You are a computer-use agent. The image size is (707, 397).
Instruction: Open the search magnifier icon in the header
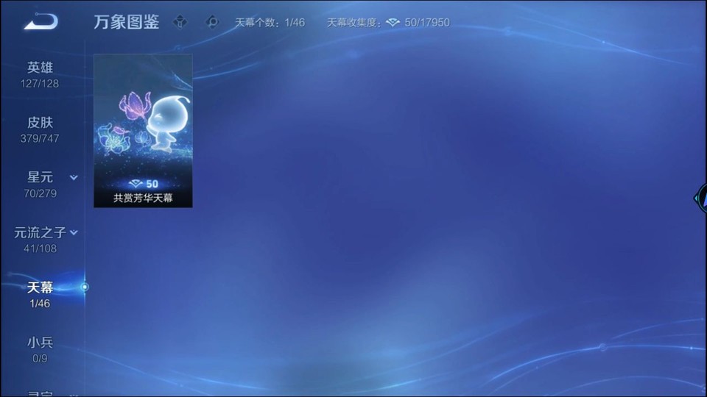212,22
